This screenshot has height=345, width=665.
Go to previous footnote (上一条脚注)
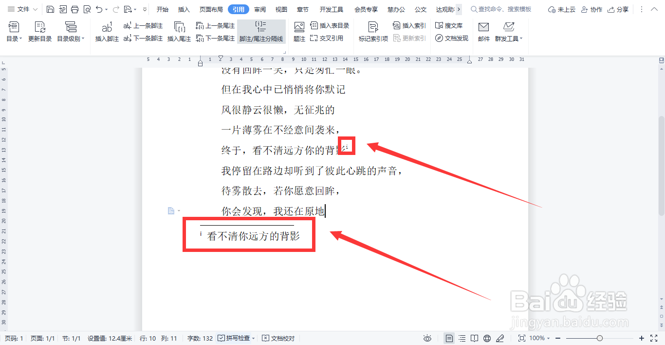(x=143, y=25)
